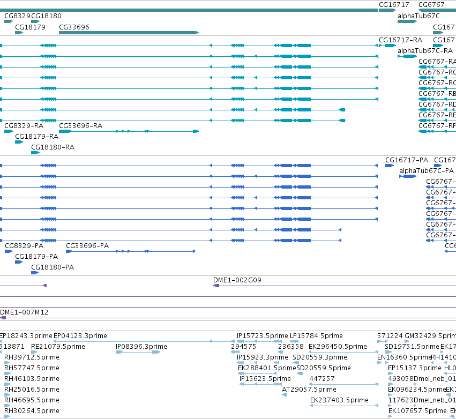The width and height of the screenshot is (456, 419).
Task: Select the CG18179-PA protein label
Action: [x=36, y=257]
